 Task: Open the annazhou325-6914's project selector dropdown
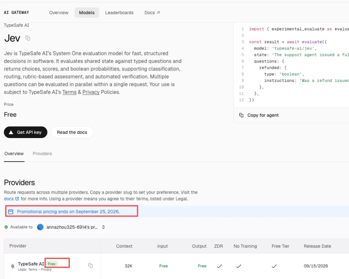[71, 227]
